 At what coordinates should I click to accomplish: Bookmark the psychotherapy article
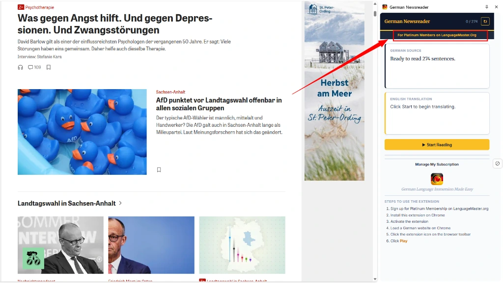coord(49,67)
